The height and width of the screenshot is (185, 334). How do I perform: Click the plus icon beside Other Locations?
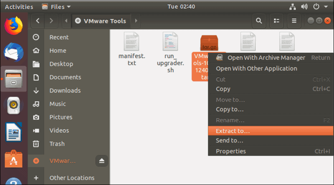click(36, 178)
